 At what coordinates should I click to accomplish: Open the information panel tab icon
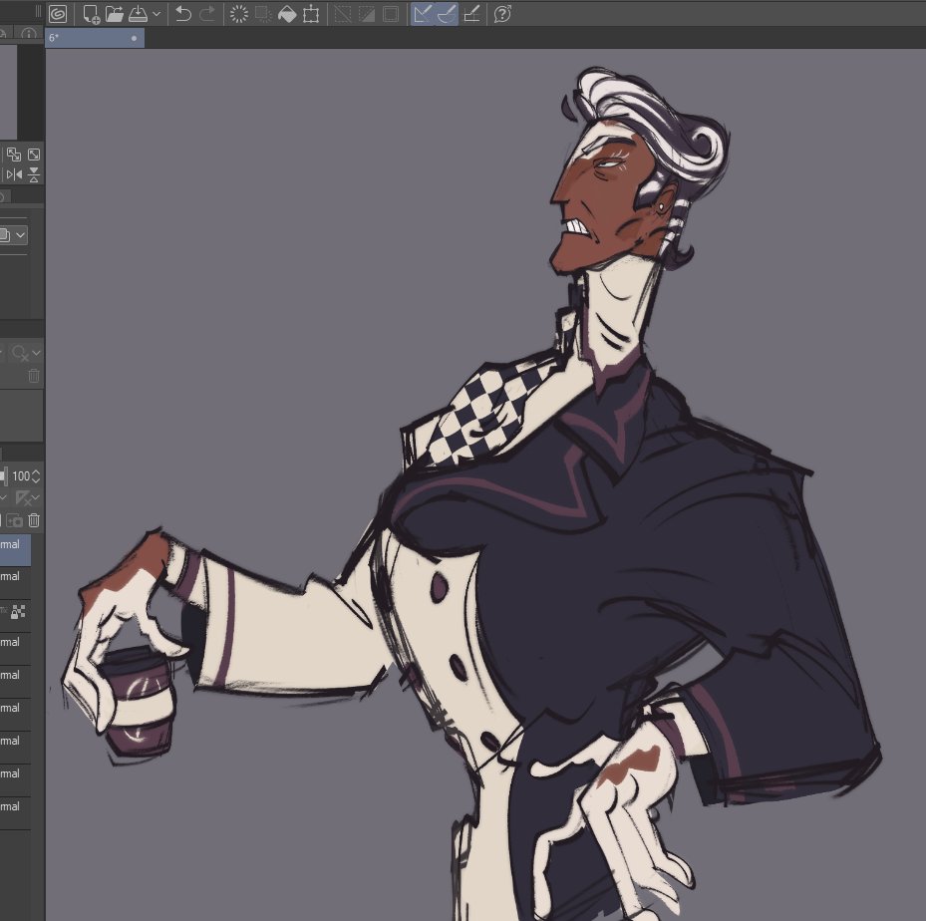(x=28, y=34)
